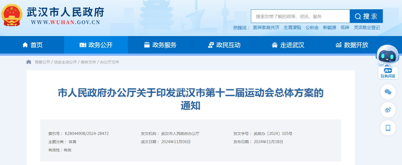Click hot search term 生育津贴
The width and height of the screenshot is (402, 165).
[292, 27]
